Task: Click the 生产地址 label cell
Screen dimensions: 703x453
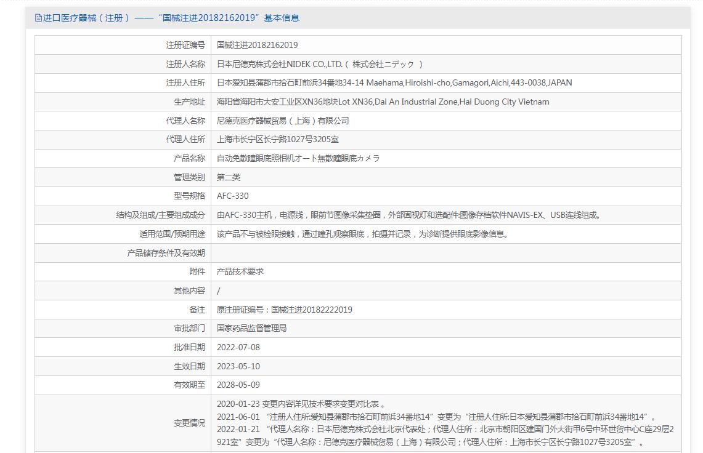Action: click(x=123, y=102)
